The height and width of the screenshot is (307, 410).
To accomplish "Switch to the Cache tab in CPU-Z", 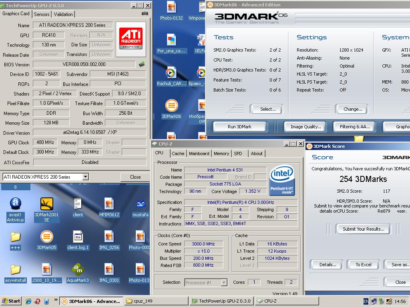I will point(178,153).
